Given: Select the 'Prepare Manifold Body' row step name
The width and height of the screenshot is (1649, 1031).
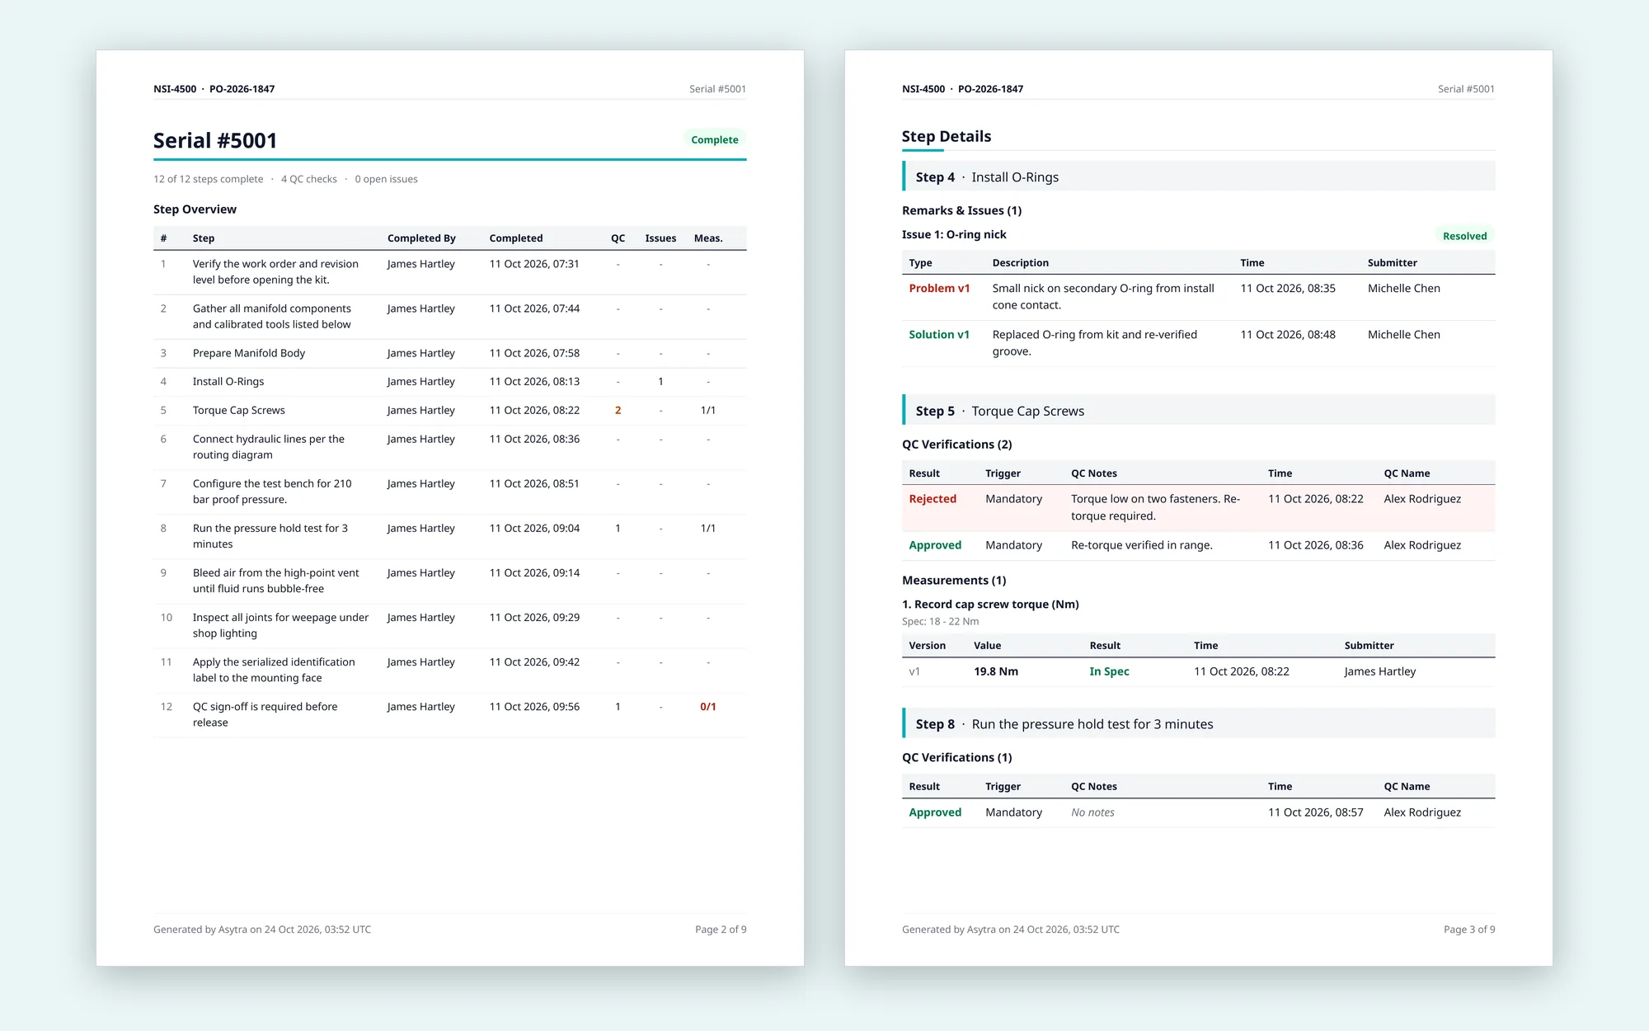Looking at the screenshot, I should (x=249, y=353).
